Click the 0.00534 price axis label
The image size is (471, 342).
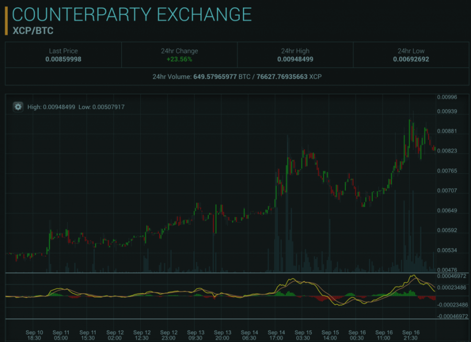[447, 250]
